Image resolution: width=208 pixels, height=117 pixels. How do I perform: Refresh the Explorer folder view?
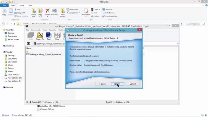coord(181,24)
